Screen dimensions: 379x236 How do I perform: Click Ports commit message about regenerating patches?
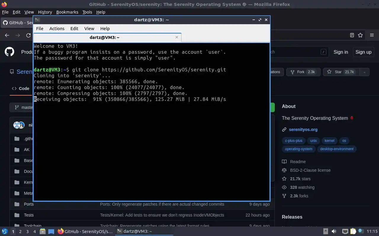162,204
